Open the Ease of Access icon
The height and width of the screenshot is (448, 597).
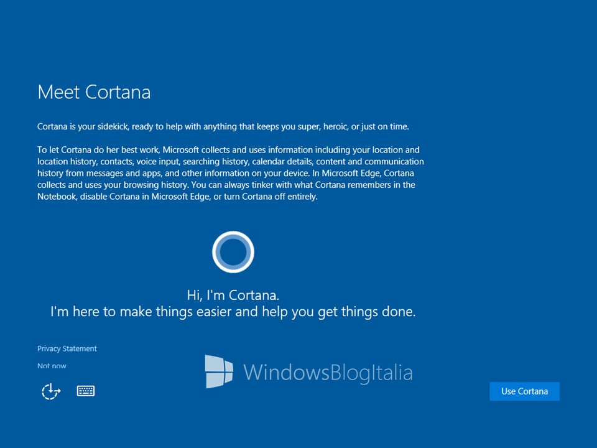point(51,391)
